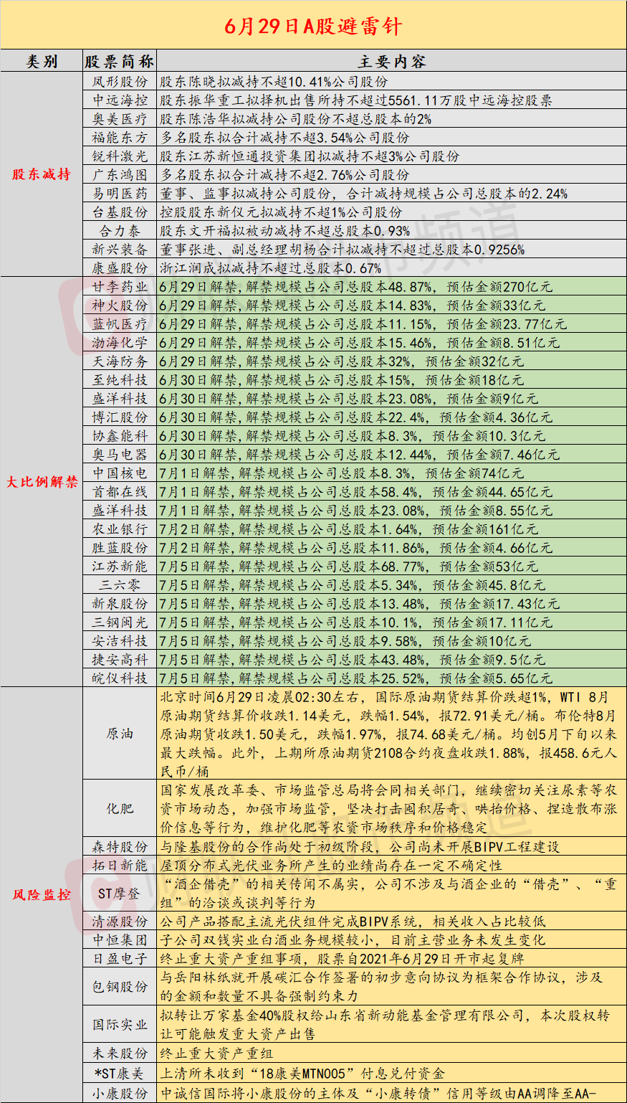Click stock name 日盈电子
The width and height of the screenshot is (627, 1103).
tap(120, 959)
